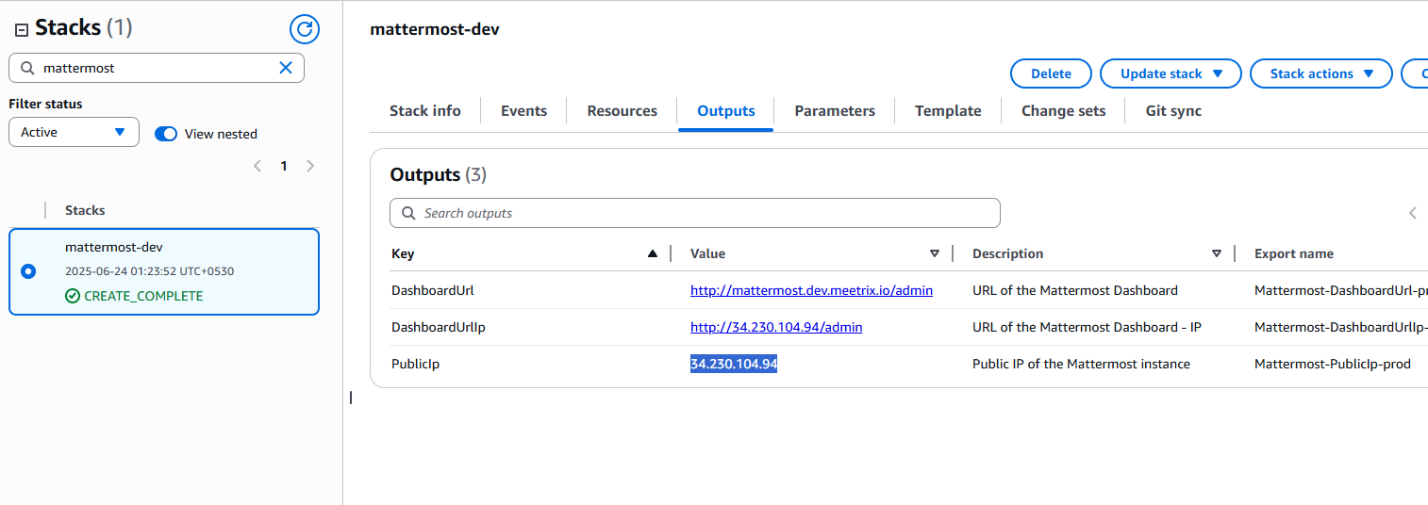Select the mattermost-dev stack radio button
This screenshot has width=1428, height=505.
pyautogui.click(x=28, y=271)
